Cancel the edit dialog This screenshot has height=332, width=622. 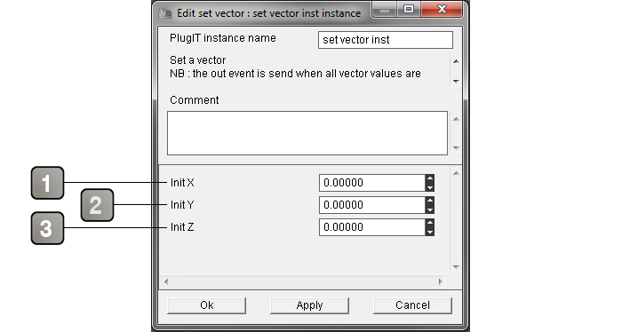[412, 305]
